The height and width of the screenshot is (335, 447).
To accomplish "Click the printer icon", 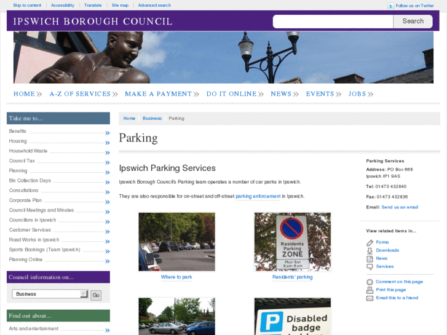I will [370, 290].
